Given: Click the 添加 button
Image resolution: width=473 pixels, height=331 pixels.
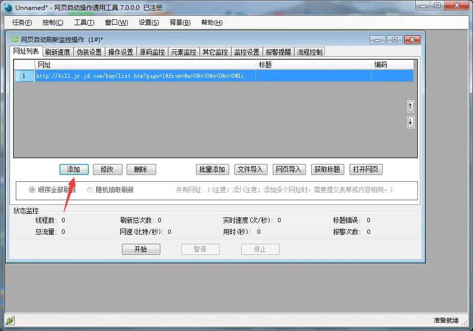Looking at the screenshot, I should coord(74,169).
